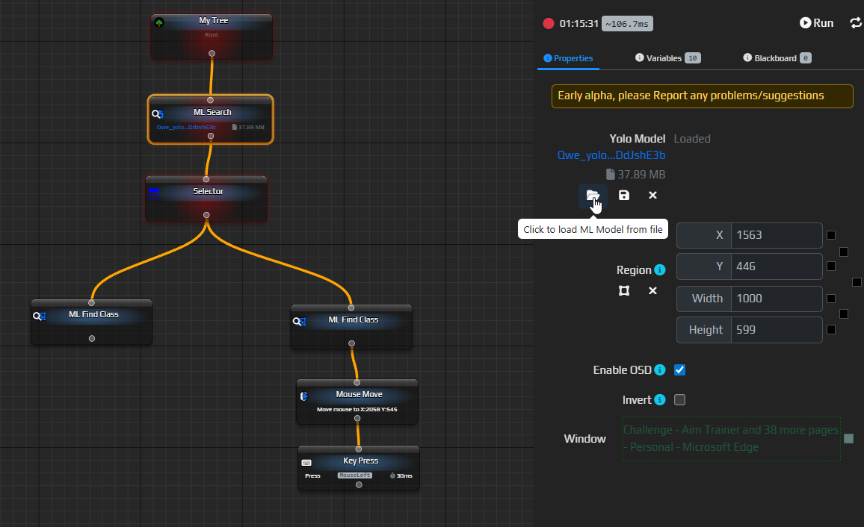864x527 pixels.
Task: Click bottom port of Key Press node
Action: (359, 484)
